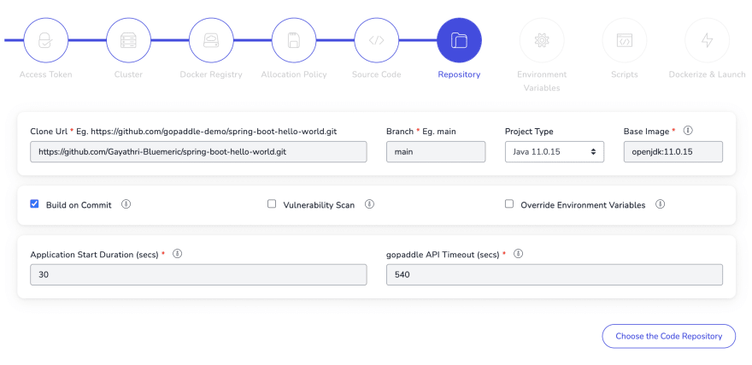The image size is (752, 365).
Task: Click the Access Token step label
Action: 45,74
